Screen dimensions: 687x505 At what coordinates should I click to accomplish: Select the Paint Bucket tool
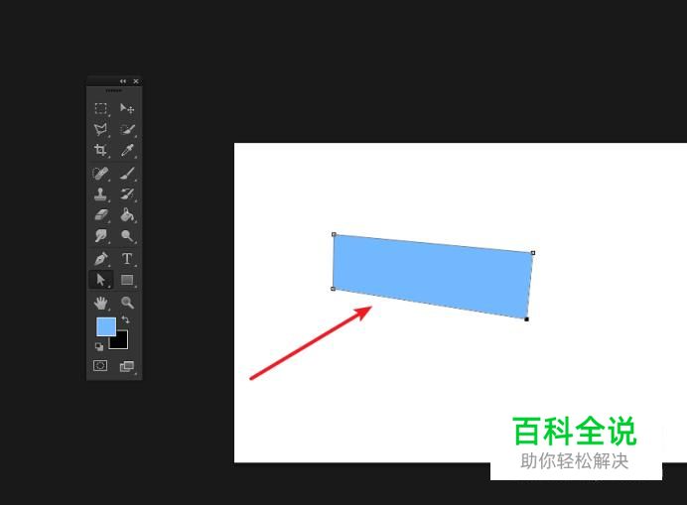127,215
